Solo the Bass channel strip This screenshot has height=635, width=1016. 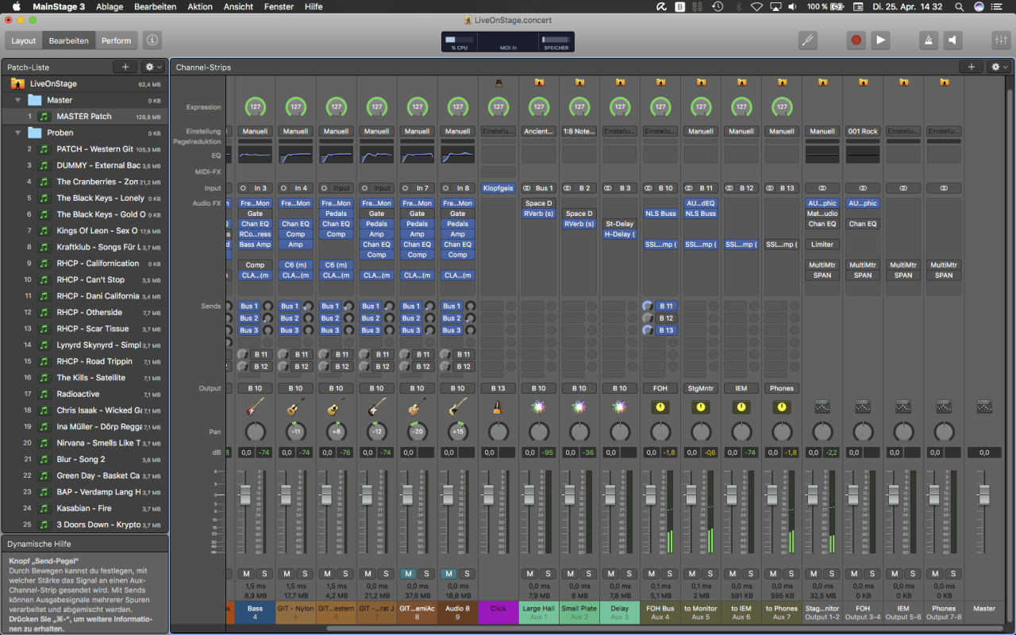pyautogui.click(x=264, y=574)
